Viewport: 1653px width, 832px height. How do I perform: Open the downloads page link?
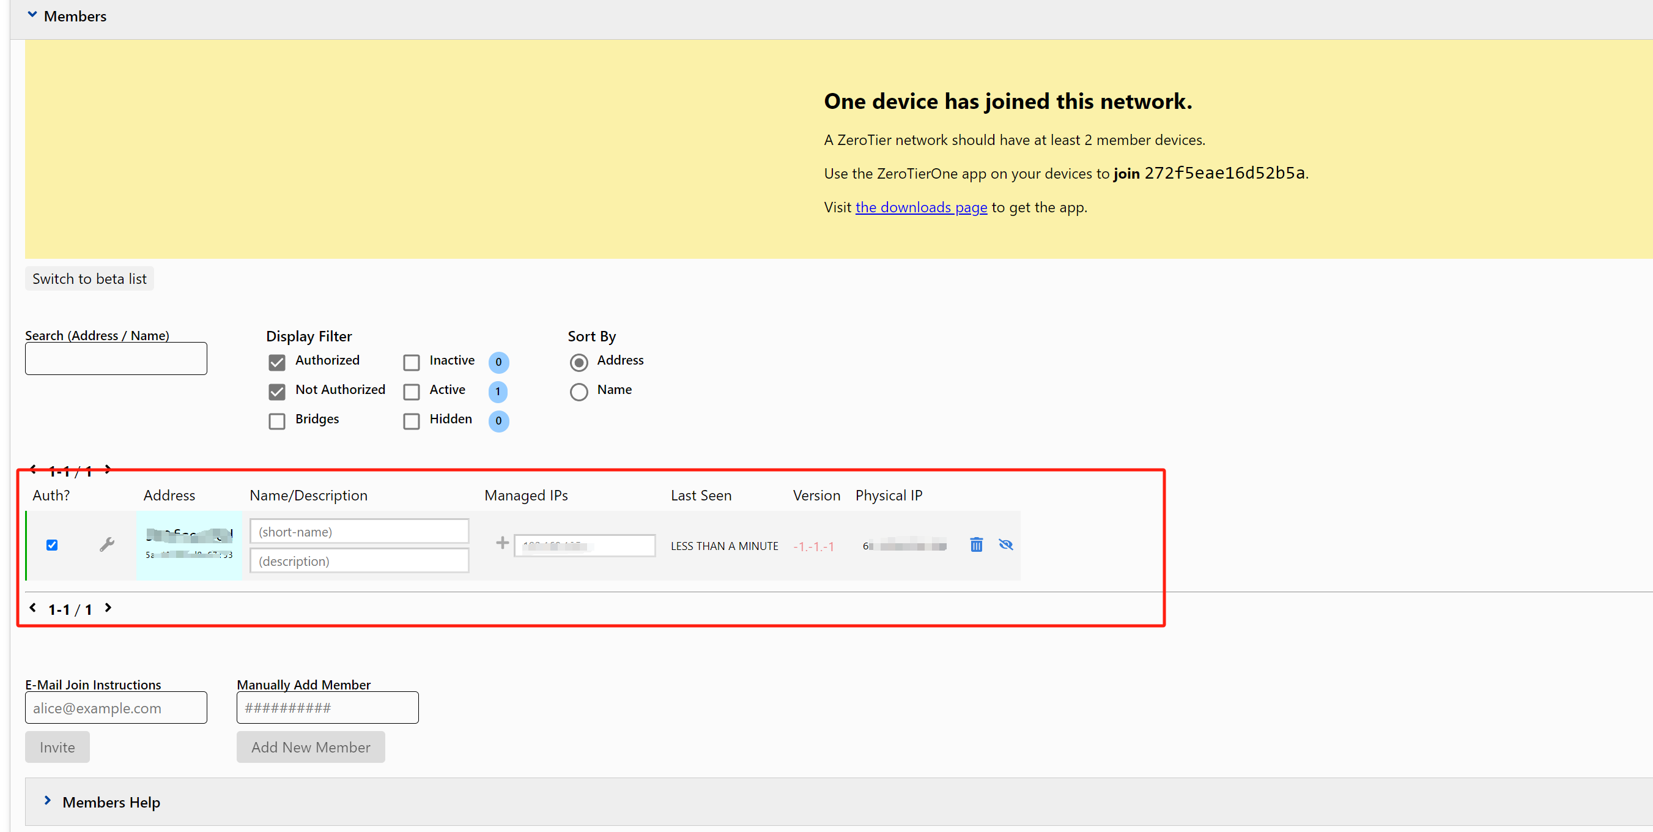(921, 207)
